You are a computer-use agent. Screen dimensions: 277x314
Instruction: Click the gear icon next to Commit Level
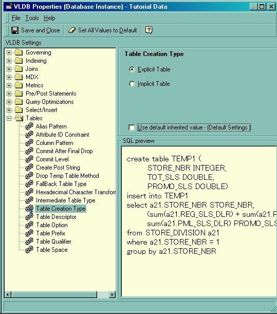(x=29, y=159)
